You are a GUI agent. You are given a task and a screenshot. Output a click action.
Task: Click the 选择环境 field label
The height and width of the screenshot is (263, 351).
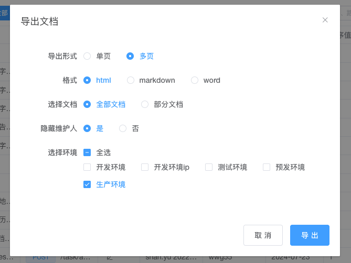(62, 152)
